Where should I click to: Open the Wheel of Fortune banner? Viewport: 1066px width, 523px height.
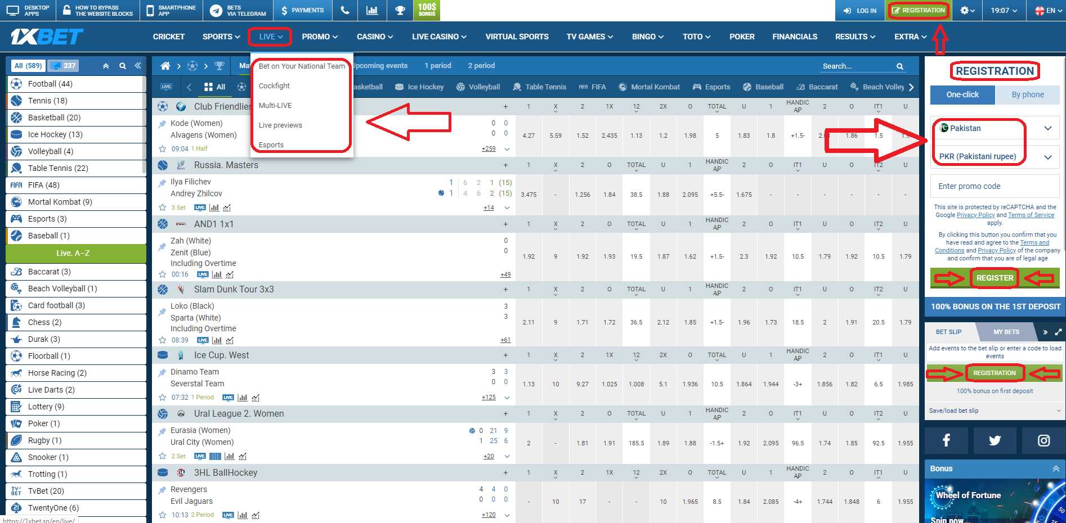tap(995, 501)
